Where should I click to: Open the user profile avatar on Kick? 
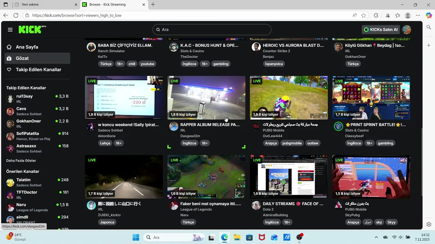tap(406, 29)
